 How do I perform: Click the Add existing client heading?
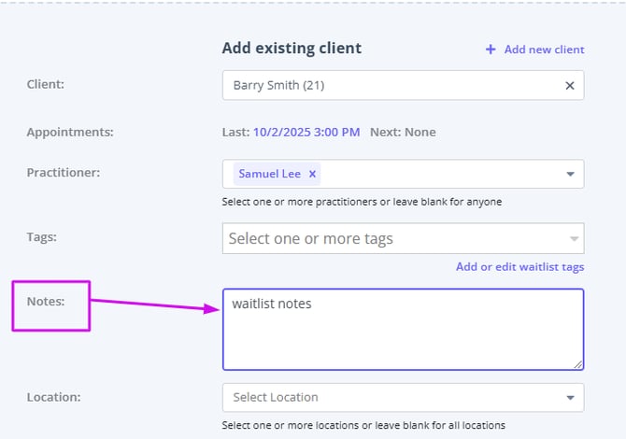coord(292,48)
